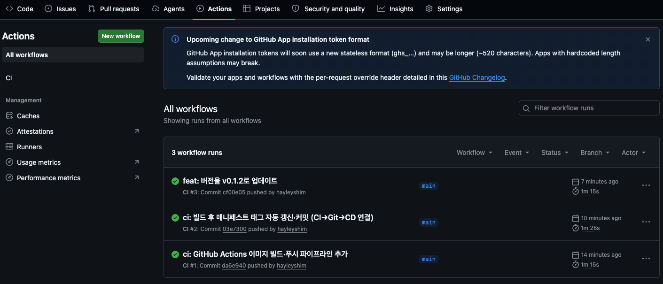Screen dimensions: 663x284
Task: Click 1m 28s duration for CI #2 run
Action: click(590, 228)
